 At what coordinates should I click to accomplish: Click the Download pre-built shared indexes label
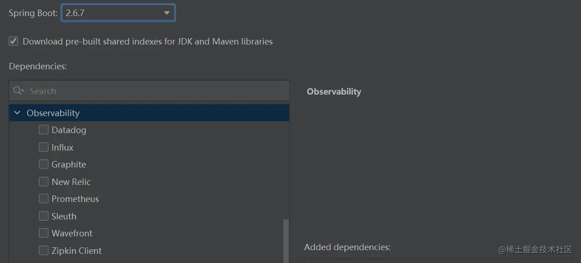point(147,41)
